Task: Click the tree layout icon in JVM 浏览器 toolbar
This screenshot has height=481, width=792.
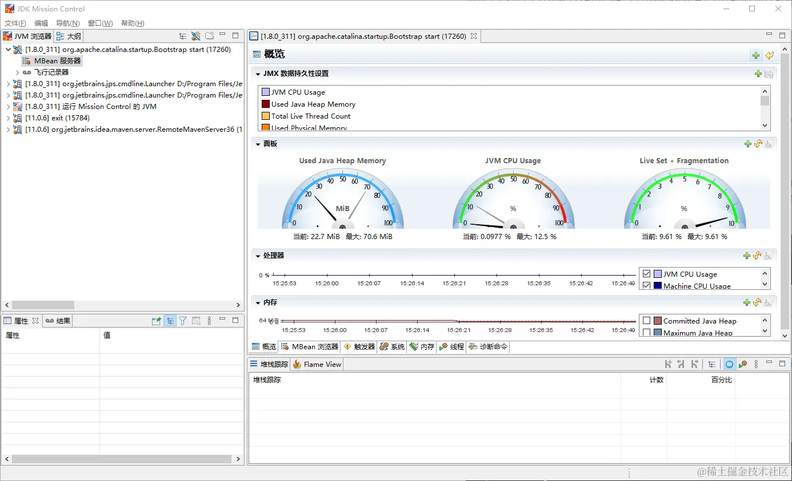Action: (x=183, y=36)
